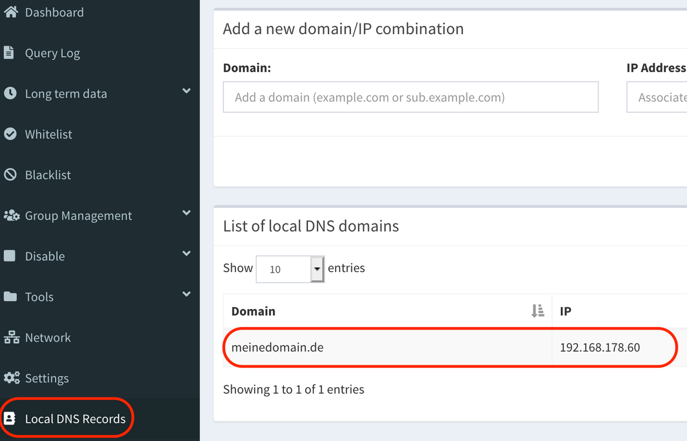Open Group Management via its people icon
This screenshot has width=687, height=441.
pos(11,215)
